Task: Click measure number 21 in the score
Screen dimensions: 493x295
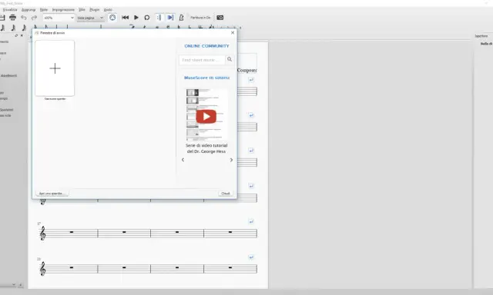Action: tap(39, 259)
